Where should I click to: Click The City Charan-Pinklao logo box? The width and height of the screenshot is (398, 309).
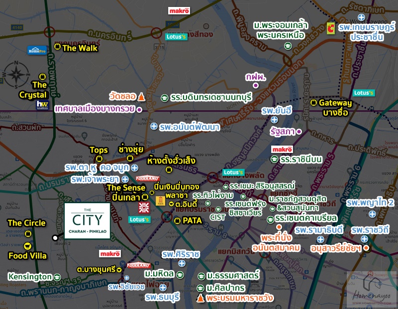point(88,221)
